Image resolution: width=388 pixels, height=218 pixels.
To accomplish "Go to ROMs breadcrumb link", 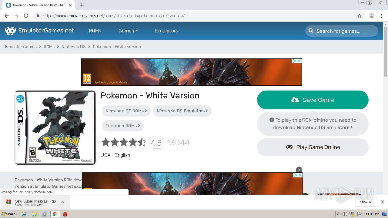I will coord(49,47).
